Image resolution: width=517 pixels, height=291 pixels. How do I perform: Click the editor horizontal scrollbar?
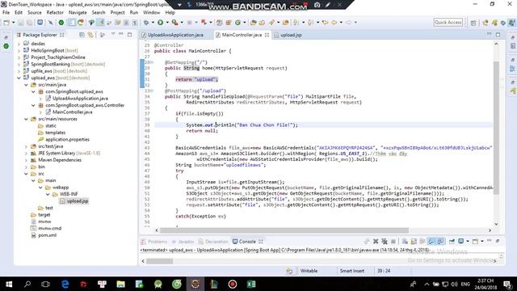284,230
